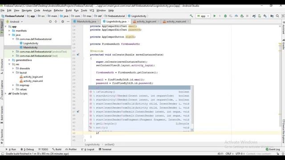
Task: Expand the manifests folder
Action: pyautogui.click(x=9, y=31)
